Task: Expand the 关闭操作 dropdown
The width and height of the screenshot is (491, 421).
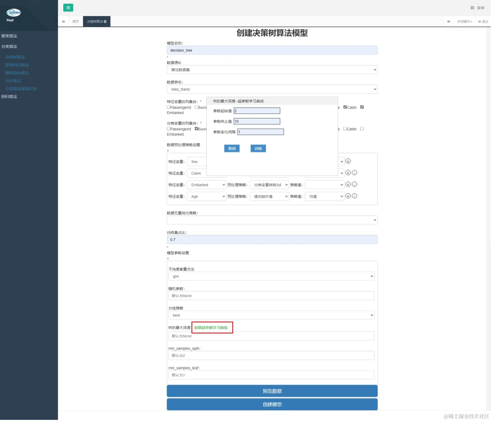Action: point(465,22)
